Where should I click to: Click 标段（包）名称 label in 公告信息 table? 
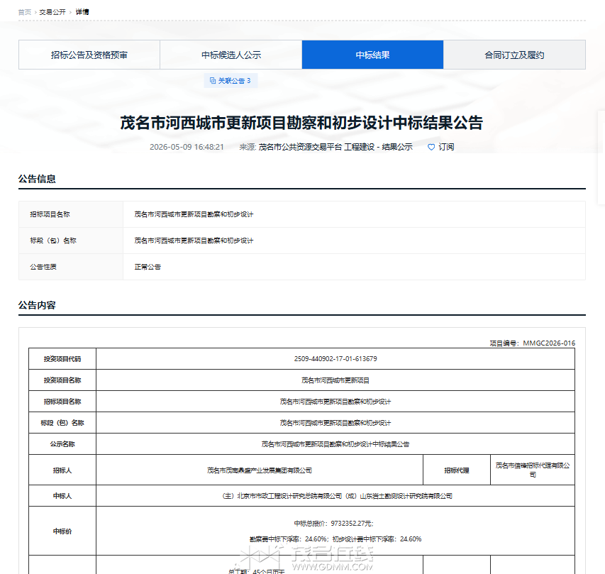[x=53, y=241]
